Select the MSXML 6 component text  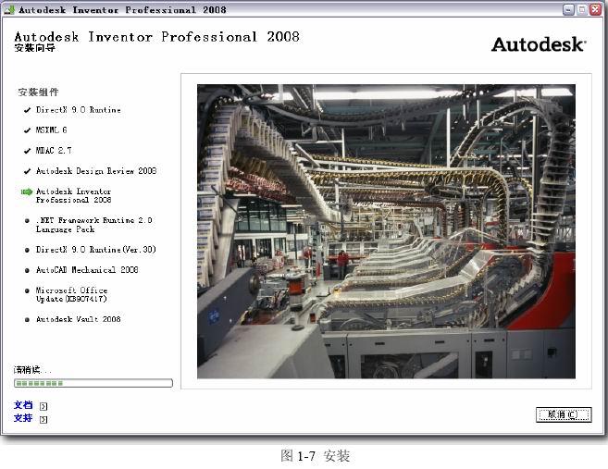[51, 130]
